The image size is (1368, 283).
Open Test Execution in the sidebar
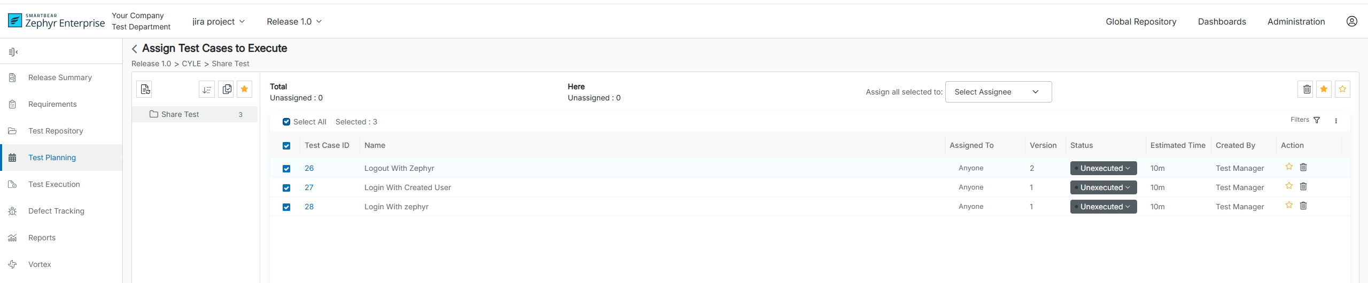54,184
